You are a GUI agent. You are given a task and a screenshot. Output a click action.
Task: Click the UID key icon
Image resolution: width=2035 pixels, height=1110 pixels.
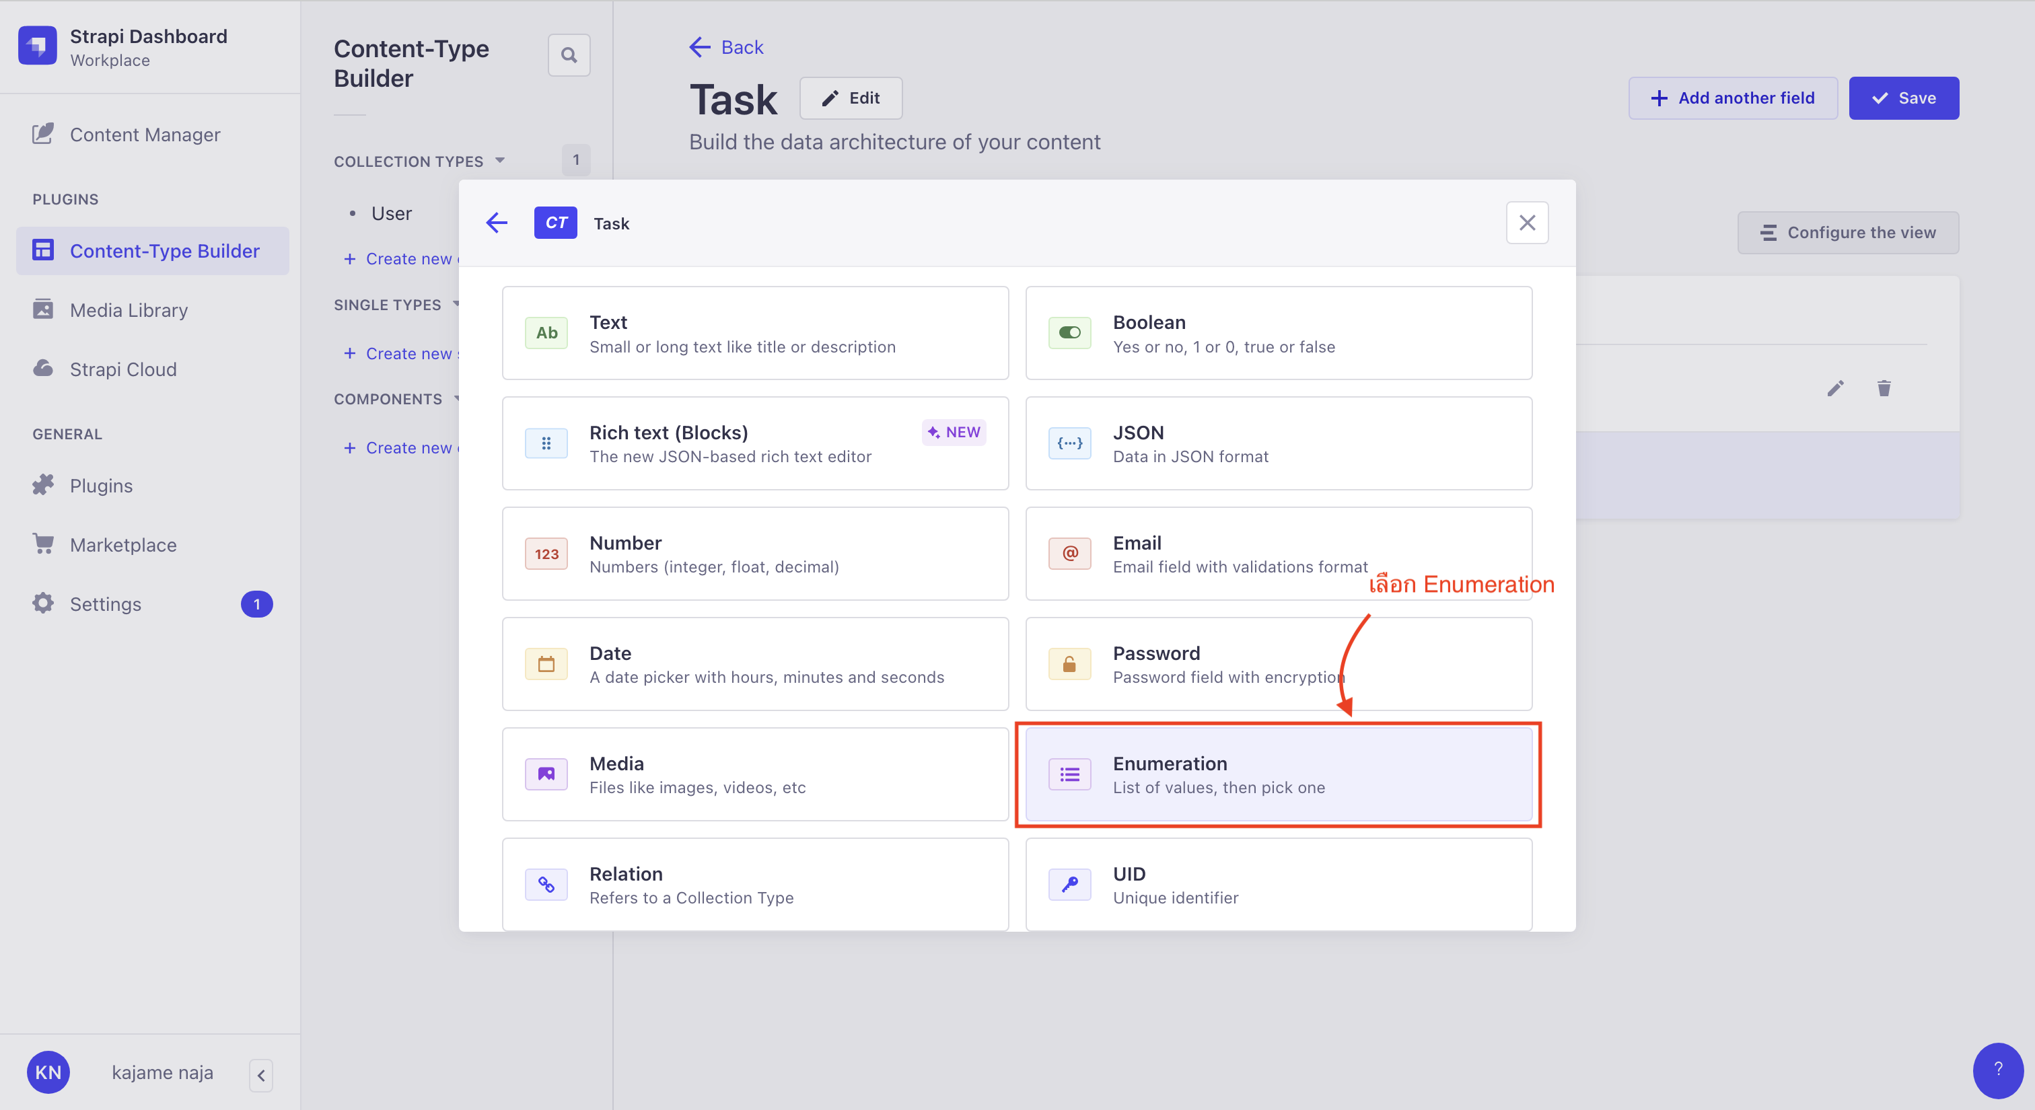[1069, 884]
